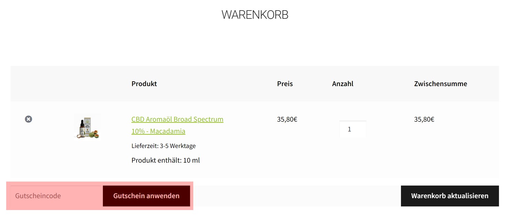This screenshot has width=509, height=220.
Task: Click the Warenkorb aktualisieren button
Action: (x=450, y=196)
